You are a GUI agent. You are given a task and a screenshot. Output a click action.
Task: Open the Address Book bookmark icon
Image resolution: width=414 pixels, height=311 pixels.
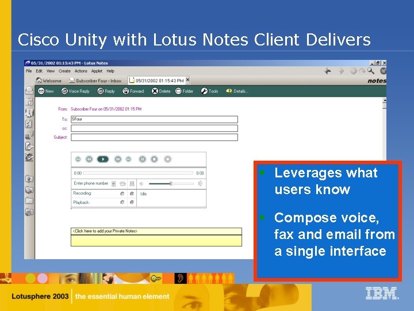[29, 113]
